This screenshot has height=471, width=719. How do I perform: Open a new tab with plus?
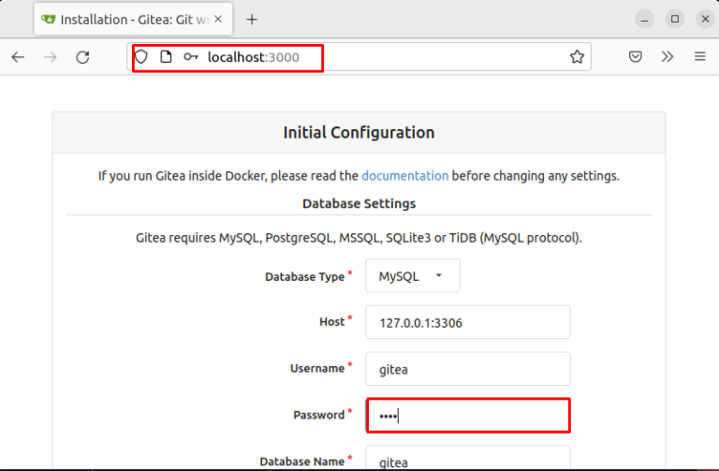click(252, 20)
